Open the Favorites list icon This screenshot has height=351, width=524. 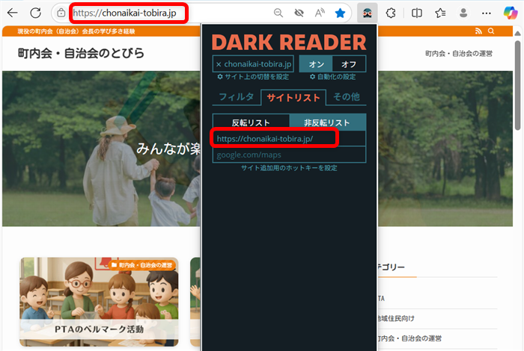[x=441, y=13]
